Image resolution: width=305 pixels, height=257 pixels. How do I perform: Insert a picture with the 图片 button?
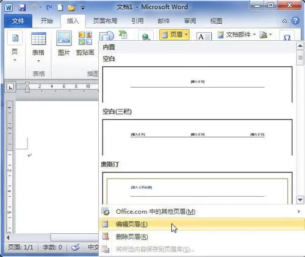pyautogui.click(x=64, y=43)
